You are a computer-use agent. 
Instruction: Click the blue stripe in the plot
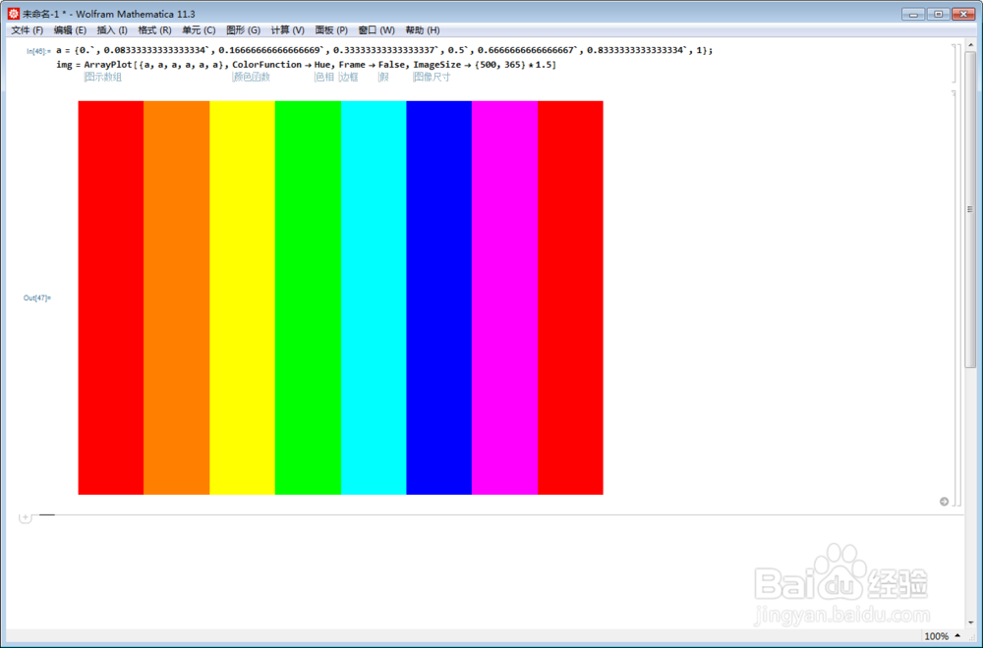click(x=438, y=297)
